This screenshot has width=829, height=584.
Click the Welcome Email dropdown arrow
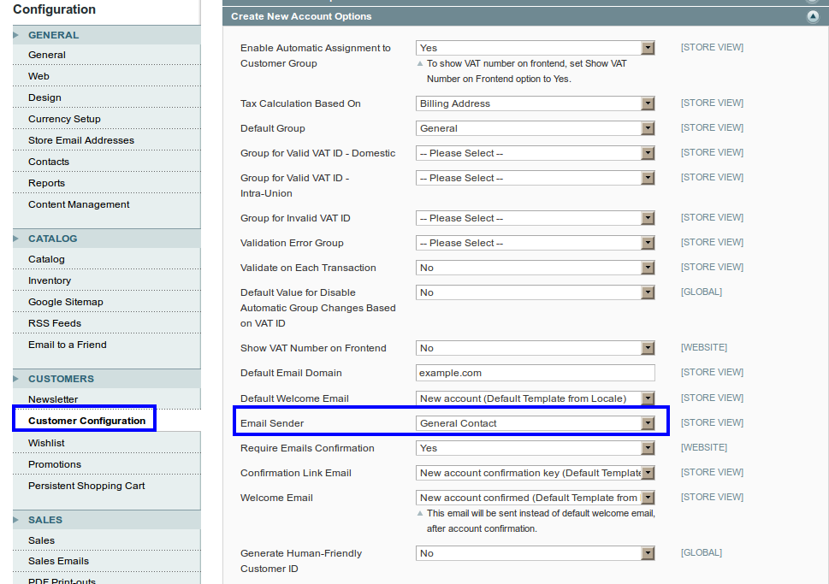(x=648, y=497)
